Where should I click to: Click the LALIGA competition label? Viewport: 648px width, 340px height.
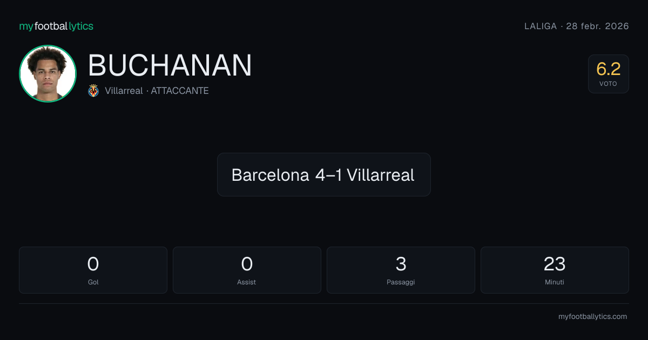coord(540,26)
